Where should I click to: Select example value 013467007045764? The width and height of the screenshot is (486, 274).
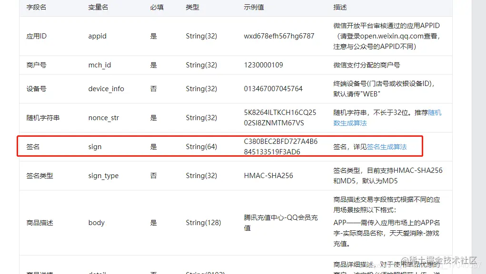point(273,89)
